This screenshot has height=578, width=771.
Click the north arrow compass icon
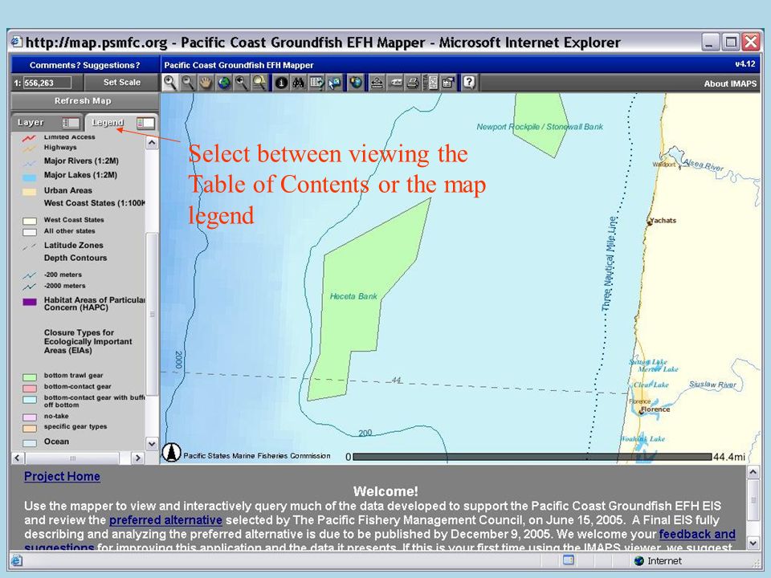[172, 453]
